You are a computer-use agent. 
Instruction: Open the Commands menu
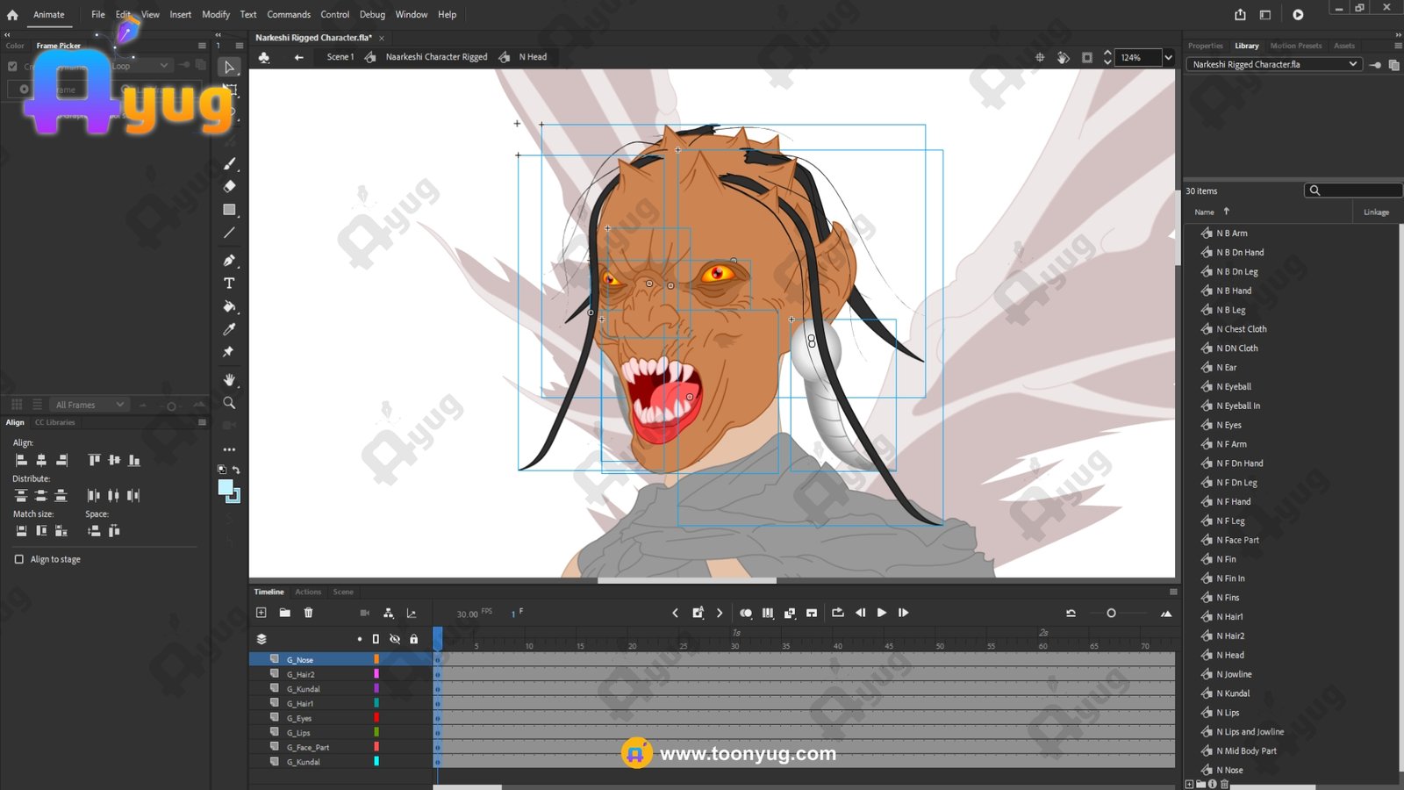pos(289,14)
